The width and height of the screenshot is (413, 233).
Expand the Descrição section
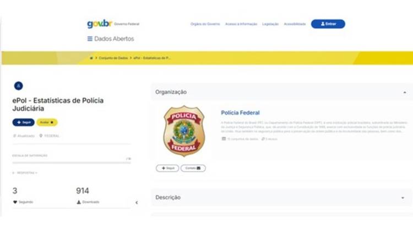point(403,198)
